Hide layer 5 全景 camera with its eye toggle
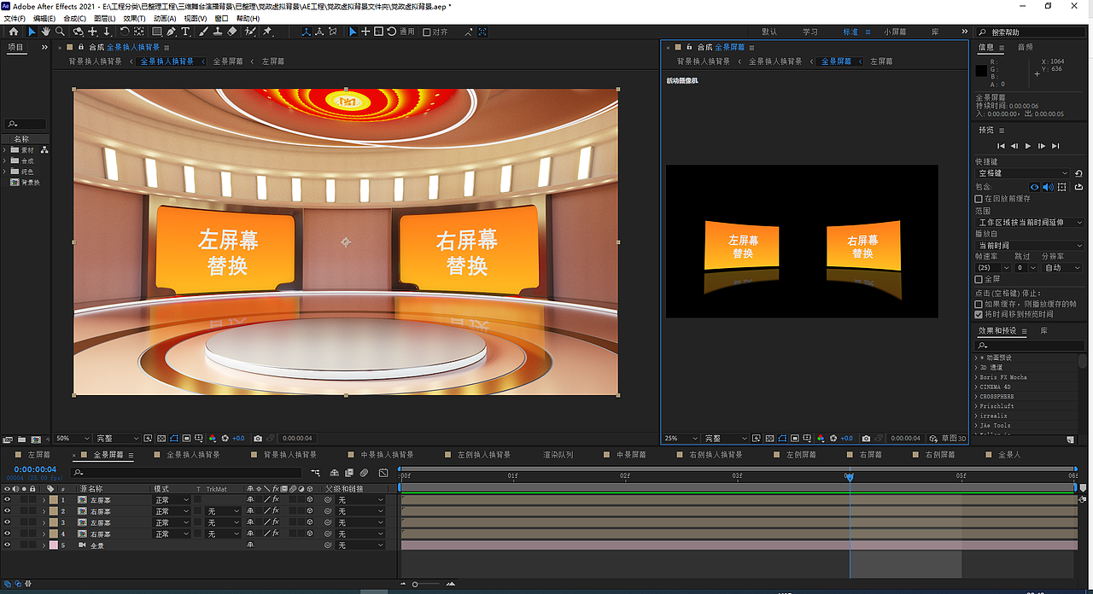Screen dimensions: 1093x594 point(7,544)
